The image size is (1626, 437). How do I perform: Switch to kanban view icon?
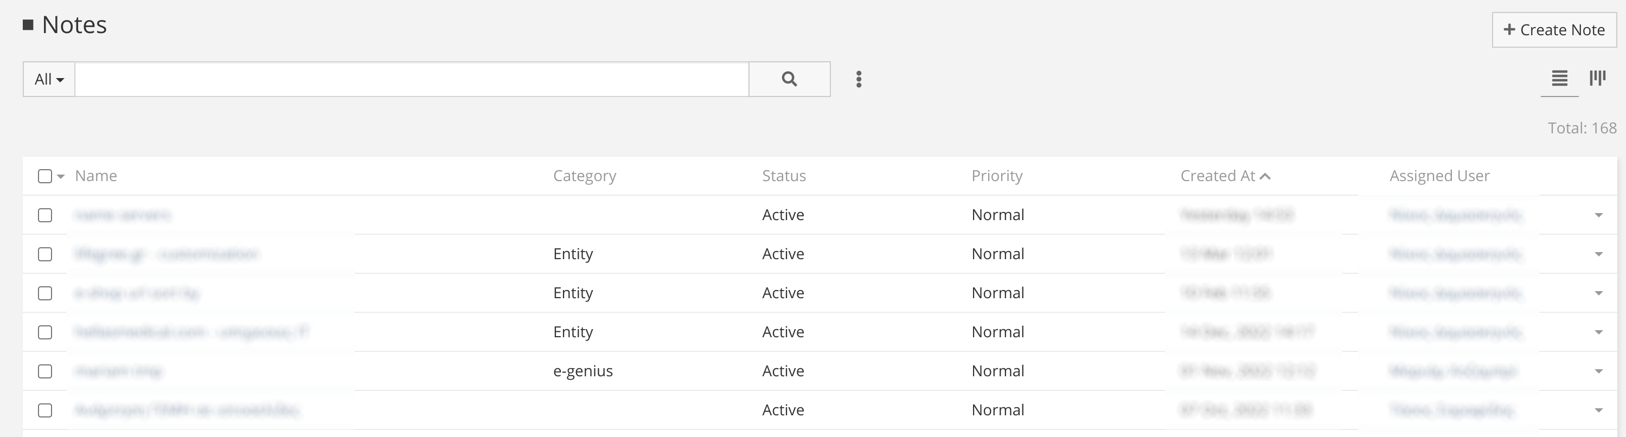[x=1598, y=78]
